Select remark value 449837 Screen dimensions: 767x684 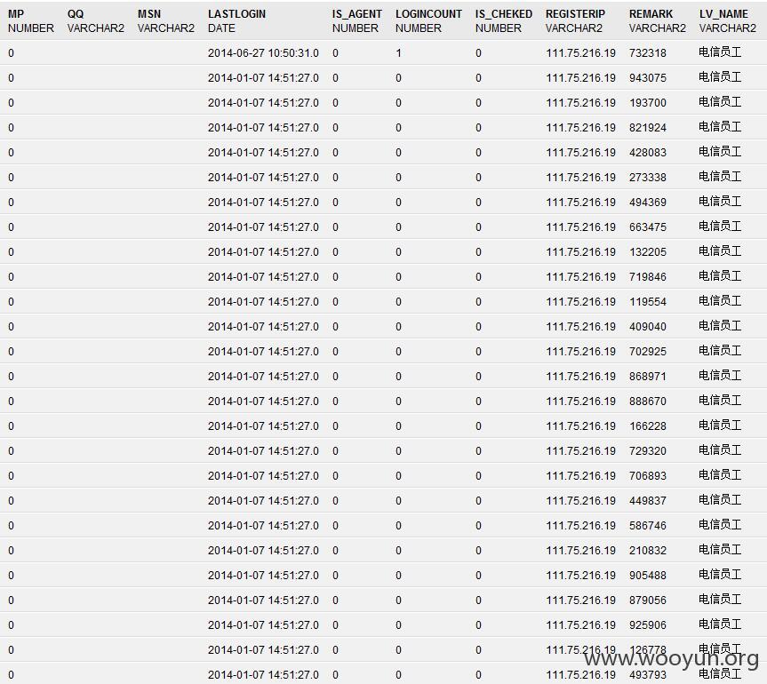coord(648,501)
